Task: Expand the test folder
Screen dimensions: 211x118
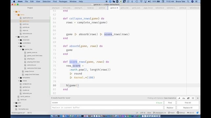Action: pyautogui.click(x=14, y=106)
